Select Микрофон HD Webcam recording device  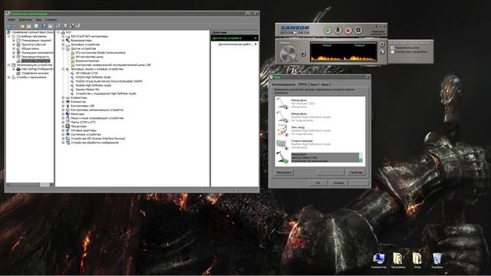point(319,103)
